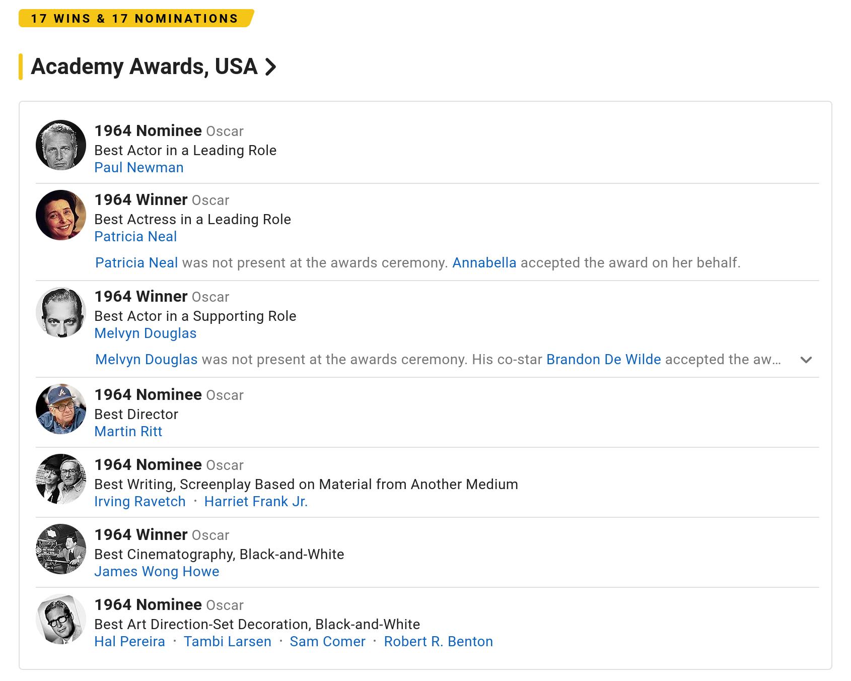Open the Brandon De Wilde link
851x681 pixels.
coord(603,360)
